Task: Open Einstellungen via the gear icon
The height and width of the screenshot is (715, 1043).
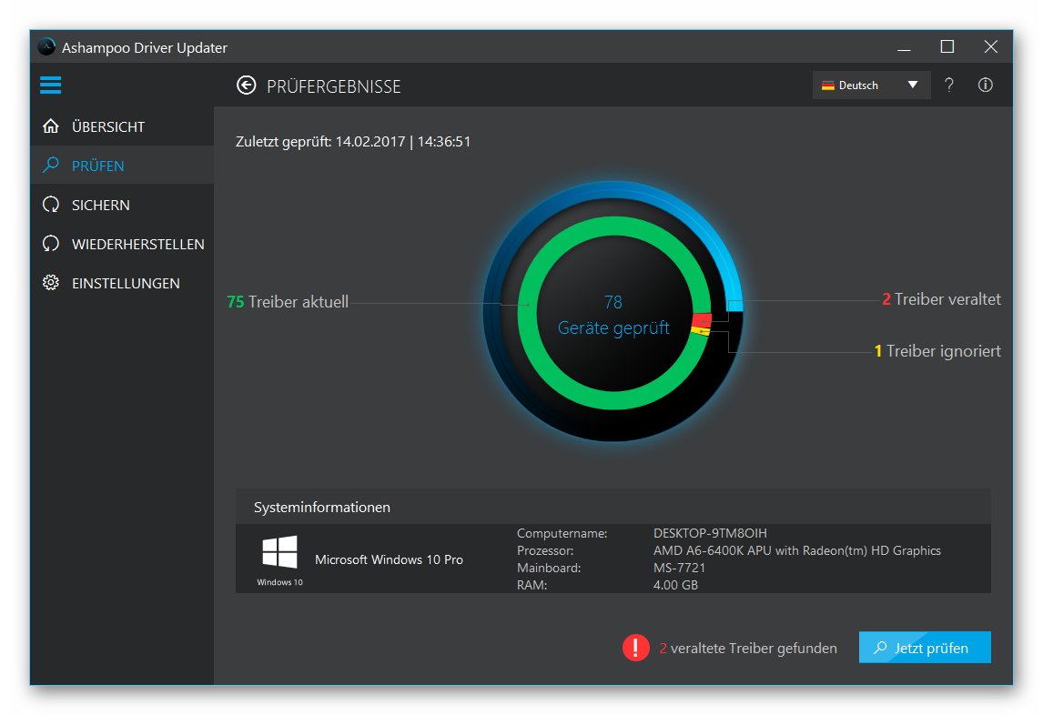Action: [x=50, y=283]
